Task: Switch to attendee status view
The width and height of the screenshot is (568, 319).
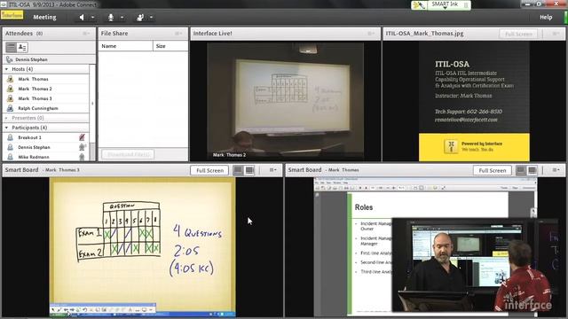Action: coord(22,47)
